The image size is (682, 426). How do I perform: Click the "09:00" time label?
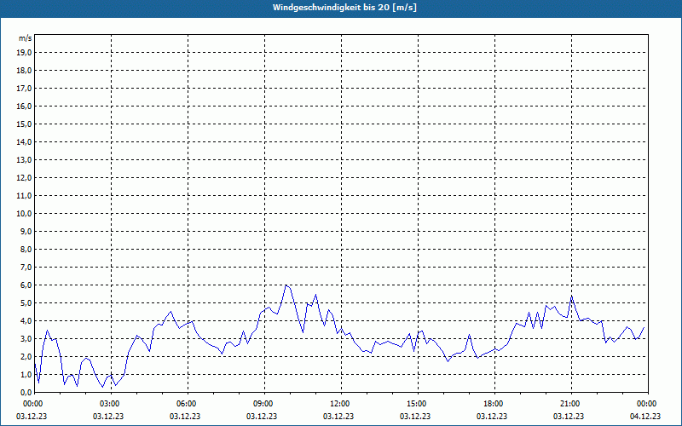pyautogui.click(x=264, y=404)
